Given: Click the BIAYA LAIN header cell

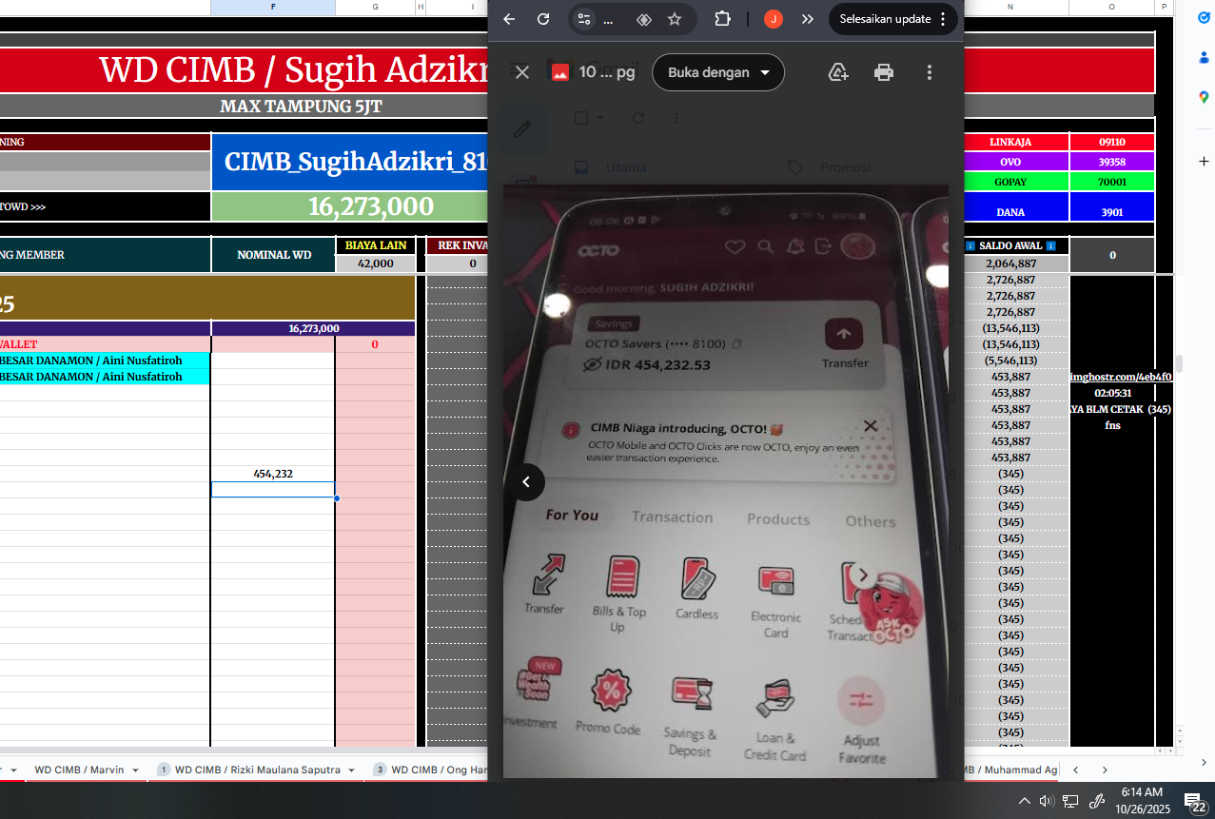Looking at the screenshot, I should pyautogui.click(x=375, y=245).
